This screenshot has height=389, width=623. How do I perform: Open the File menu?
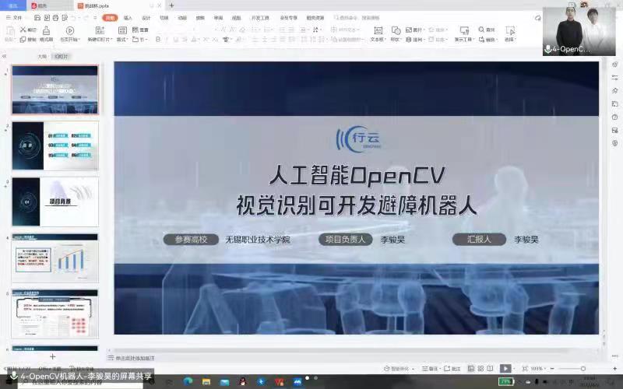click(14, 17)
